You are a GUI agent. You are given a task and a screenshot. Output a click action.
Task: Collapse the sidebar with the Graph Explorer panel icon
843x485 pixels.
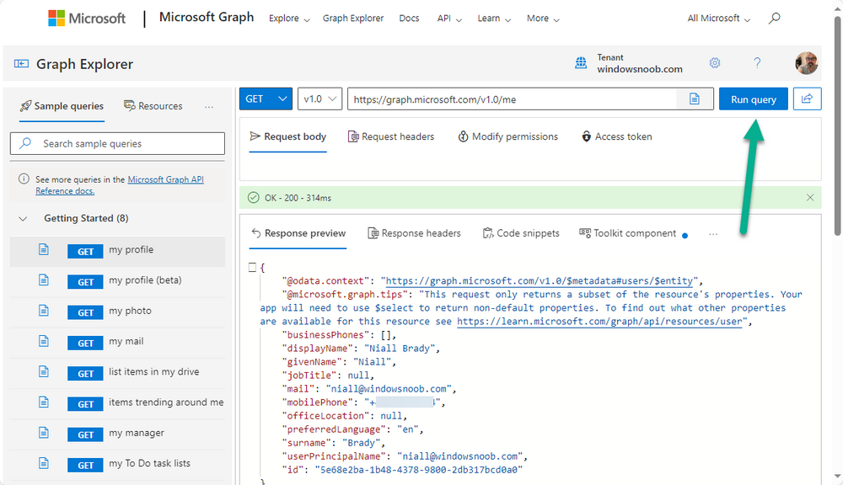[22, 64]
